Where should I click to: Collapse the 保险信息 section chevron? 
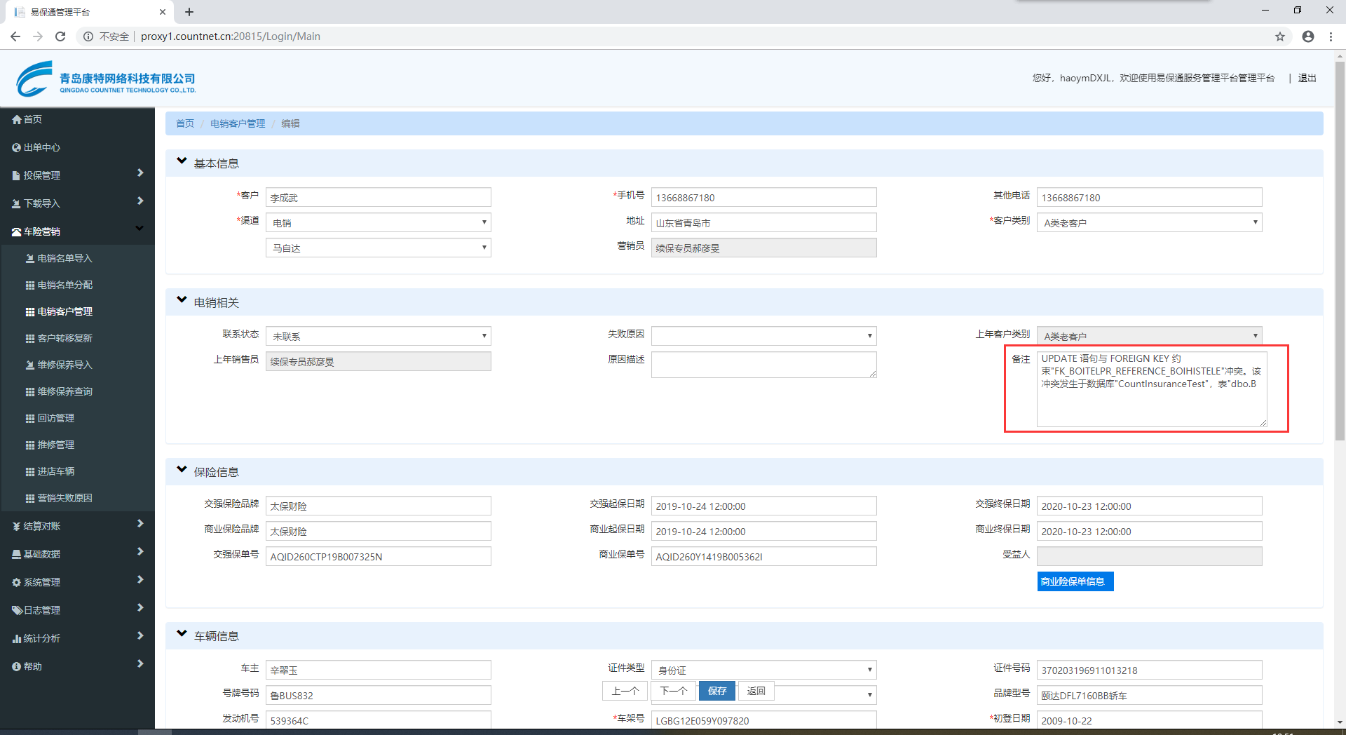[182, 470]
